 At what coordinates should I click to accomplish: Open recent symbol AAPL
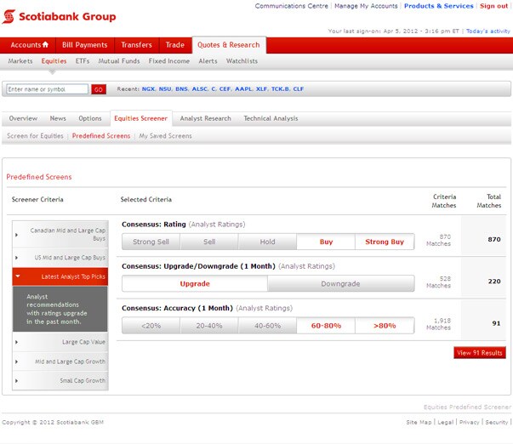coord(243,89)
